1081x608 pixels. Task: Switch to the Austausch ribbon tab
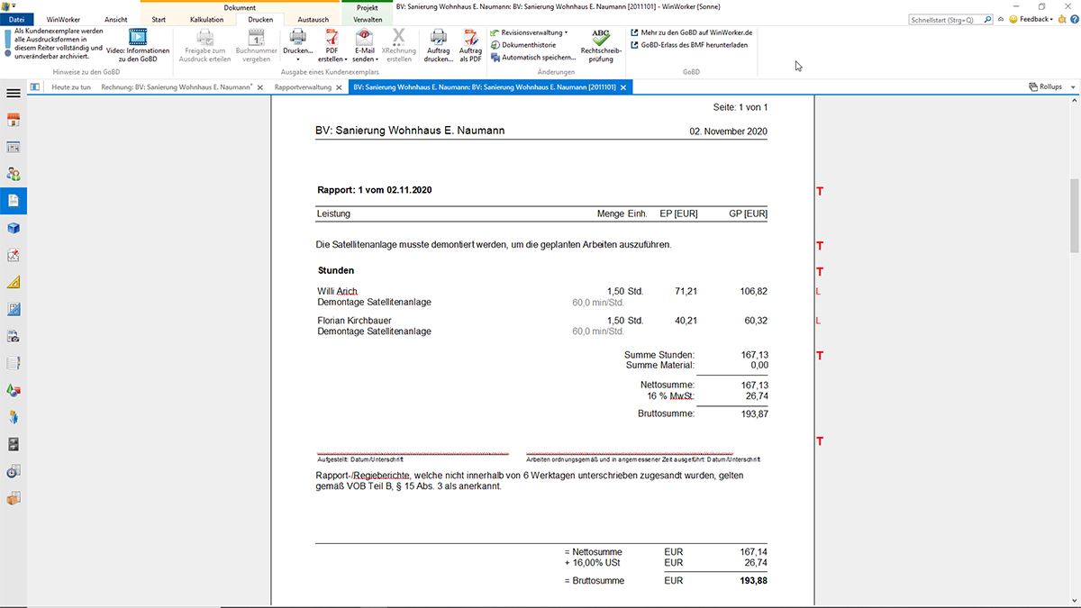pyautogui.click(x=313, y=19)
